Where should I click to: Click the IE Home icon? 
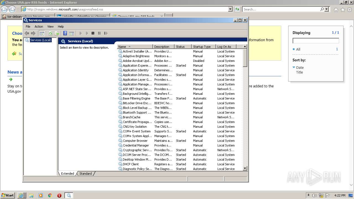[336, 10]
